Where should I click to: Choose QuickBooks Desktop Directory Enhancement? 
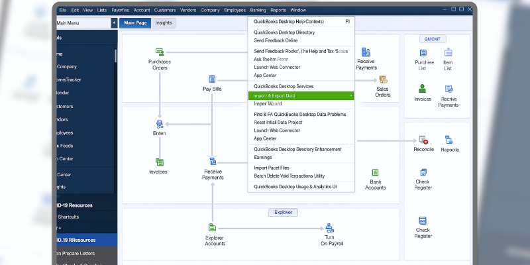point(301,150)
